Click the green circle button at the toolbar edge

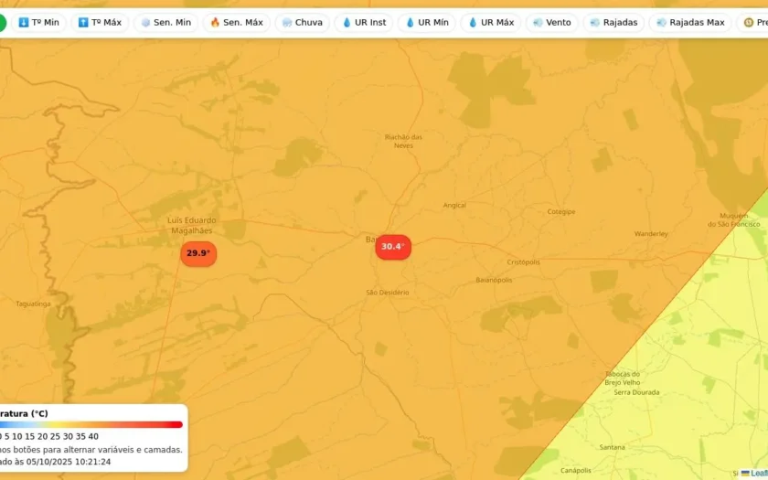tap(2, 23)
